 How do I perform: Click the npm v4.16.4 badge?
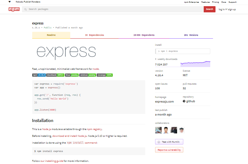pos(39,75)
